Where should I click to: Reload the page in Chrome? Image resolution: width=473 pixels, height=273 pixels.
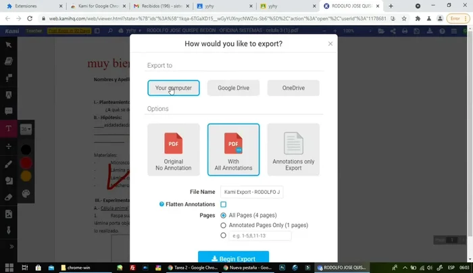30,18
